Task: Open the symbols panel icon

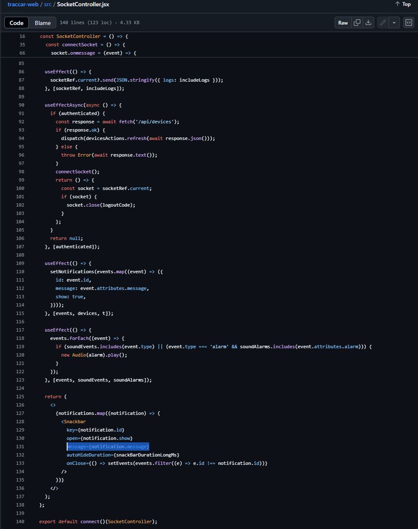Action: click(x=408, y=23)
